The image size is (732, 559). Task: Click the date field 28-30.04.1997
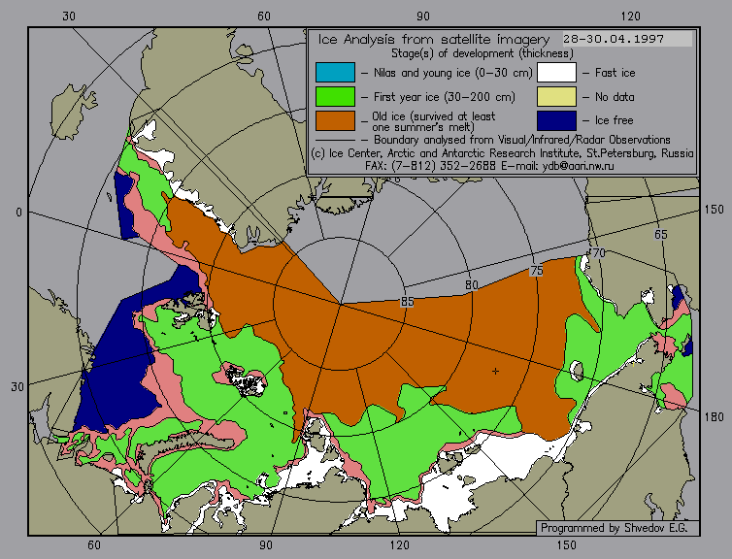tap(627, 39)
